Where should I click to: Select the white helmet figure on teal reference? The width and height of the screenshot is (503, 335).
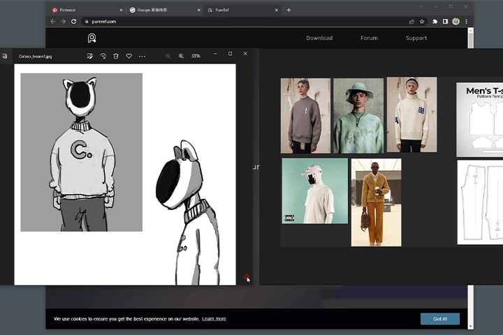point(314,191)
